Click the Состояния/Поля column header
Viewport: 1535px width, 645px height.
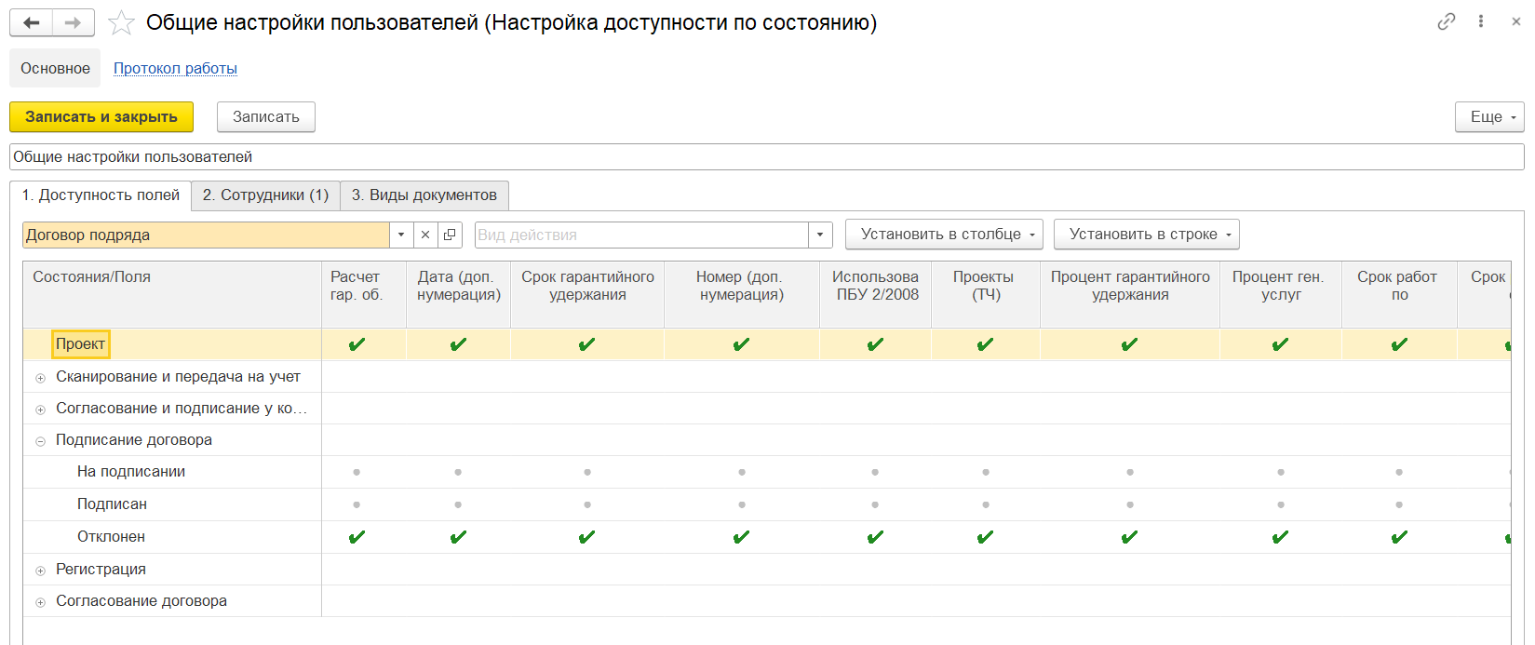tap(172, 294)
